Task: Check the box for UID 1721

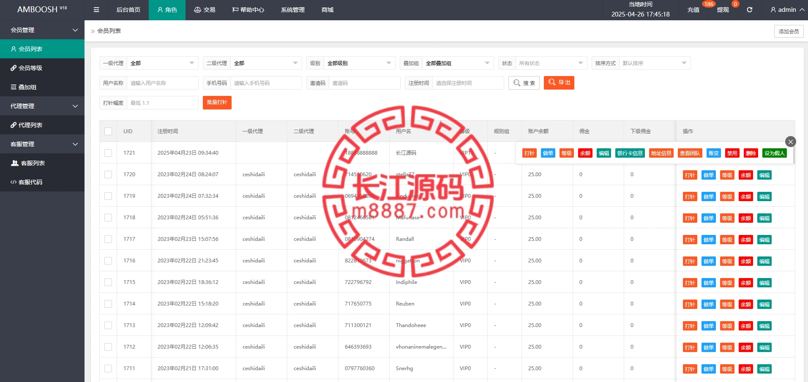Action: 108,153
